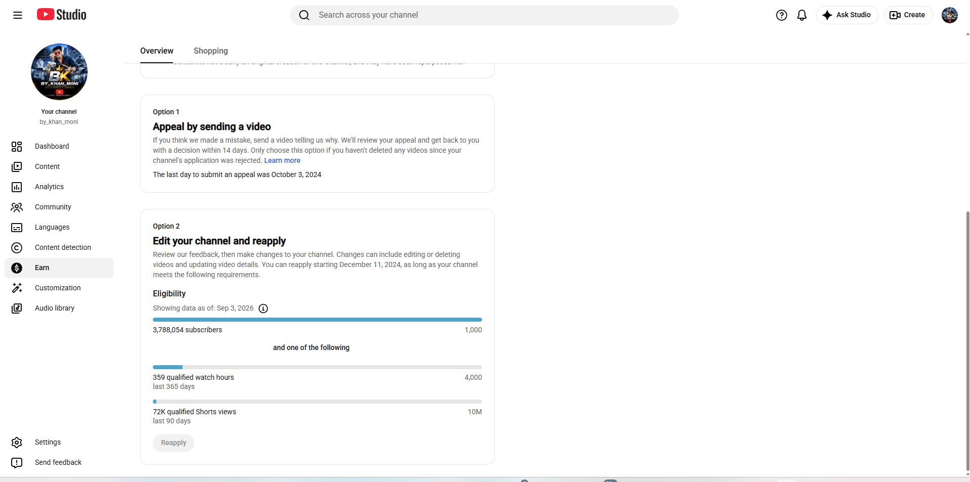The height and width of the screenshot is (482, 970).
Task: Switch to the Overview tab
Action: 156,51
